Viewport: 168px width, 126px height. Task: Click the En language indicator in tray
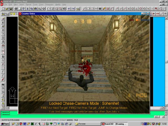coord(145,124)
